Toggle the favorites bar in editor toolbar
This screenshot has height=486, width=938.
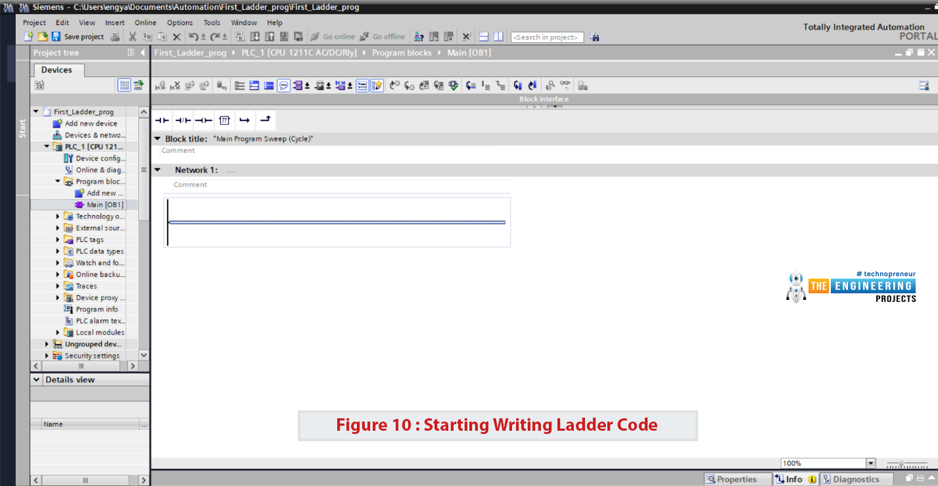click(377, 85)
